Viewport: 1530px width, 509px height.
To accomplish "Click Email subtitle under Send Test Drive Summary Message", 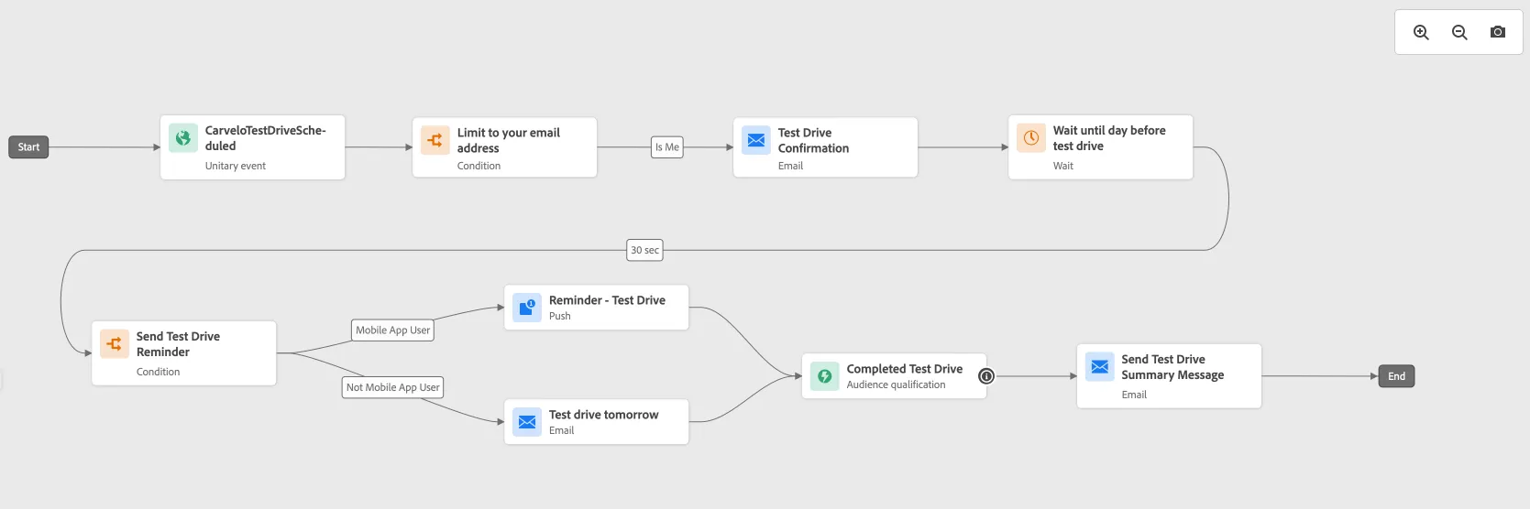I will pos(1134,395).
